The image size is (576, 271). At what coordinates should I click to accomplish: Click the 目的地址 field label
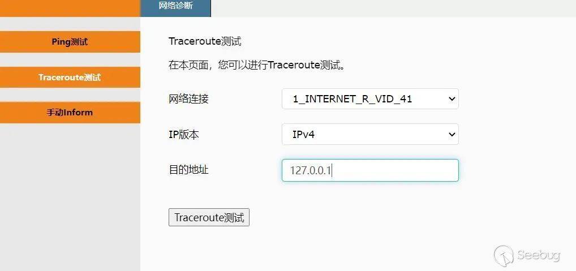coord(189,170)
